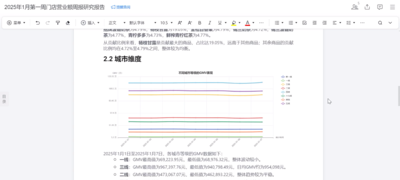The image size is (400, 180).
Task: Toggle 其他 series in chart legend
Action: click(x=286, y=100)
